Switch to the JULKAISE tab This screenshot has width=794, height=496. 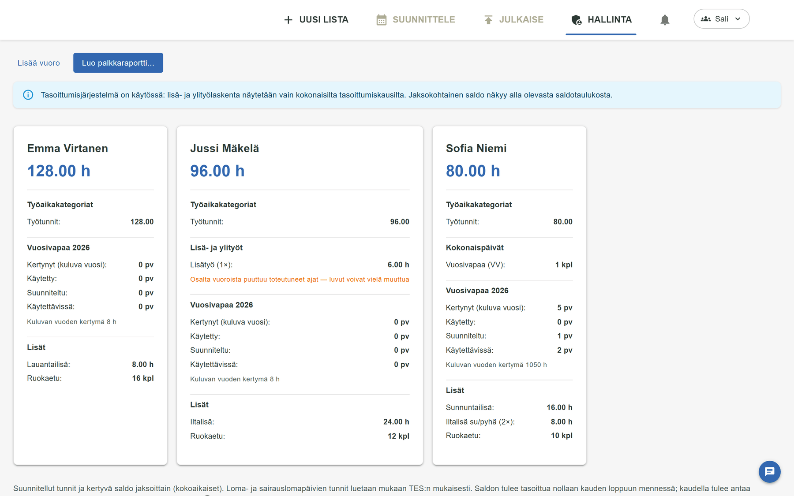click(514, 20)
